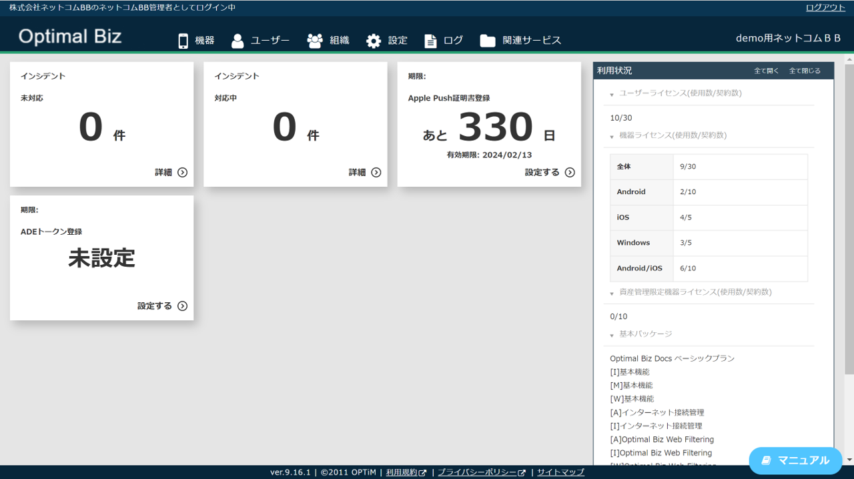Click the [W]基本機能 package entry
This screenshot has width=854, height=479.
tap(632, 399)
